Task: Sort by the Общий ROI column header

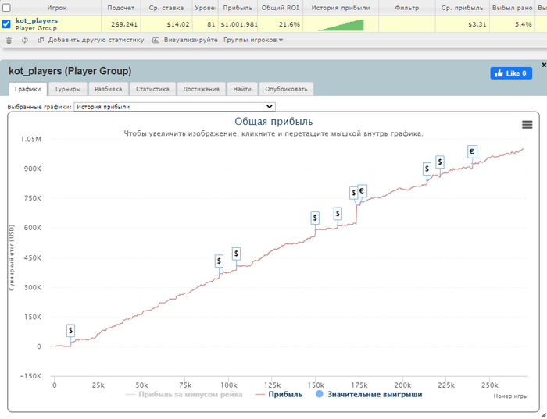Action: (280, 8)
